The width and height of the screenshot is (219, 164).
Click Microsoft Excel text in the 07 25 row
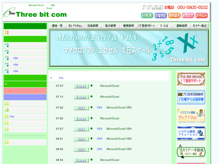pyautogui.click(x=110, y=119)
